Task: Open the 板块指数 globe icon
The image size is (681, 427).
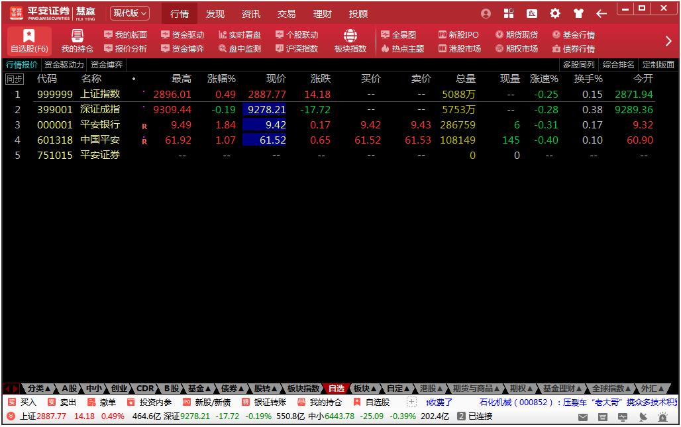Action: point(350,41)
